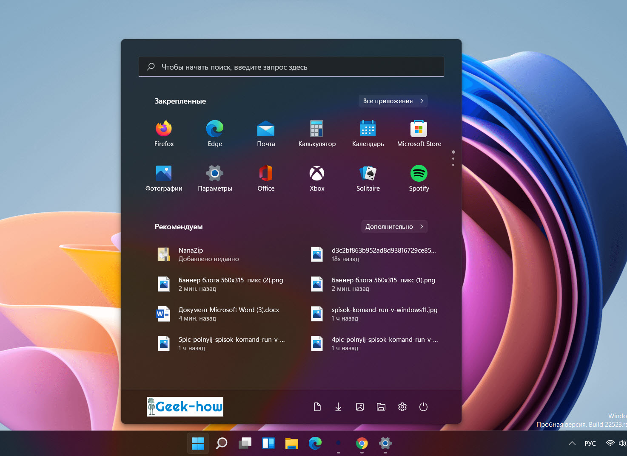This screenshot has width=627, height=456.
Task: Open the Wi-Fi network tray icon
Action: pyautogui.click(x=610, y=443)
